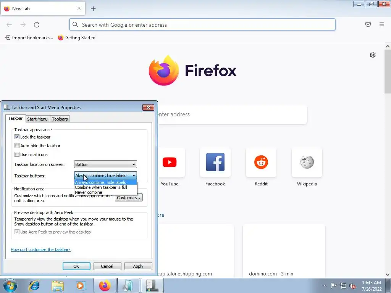Click Cancel in Taskbar properties
This screenshot has height=293, width=391.
(107, 266)
